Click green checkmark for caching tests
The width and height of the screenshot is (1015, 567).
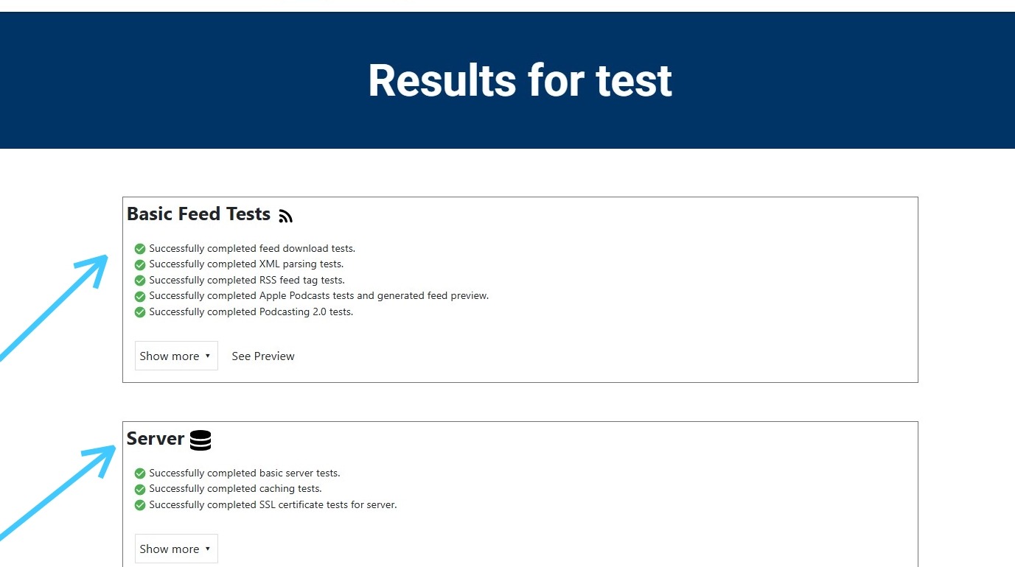pyautogui.click(x=140, y=489)
